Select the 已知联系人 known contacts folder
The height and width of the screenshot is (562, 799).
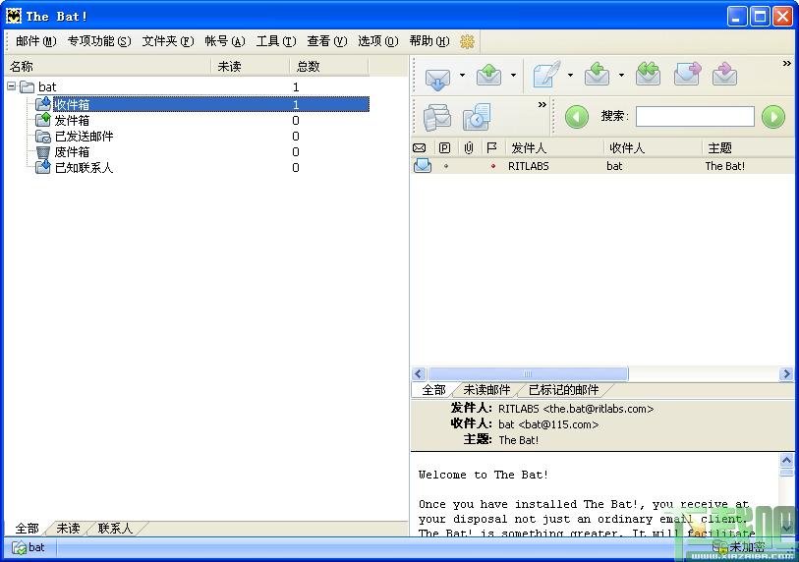pos(85,168)
